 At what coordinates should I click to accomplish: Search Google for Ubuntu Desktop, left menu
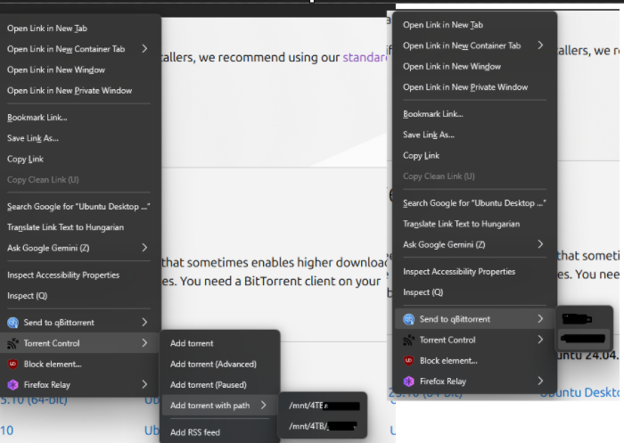(x=79, y=207)
